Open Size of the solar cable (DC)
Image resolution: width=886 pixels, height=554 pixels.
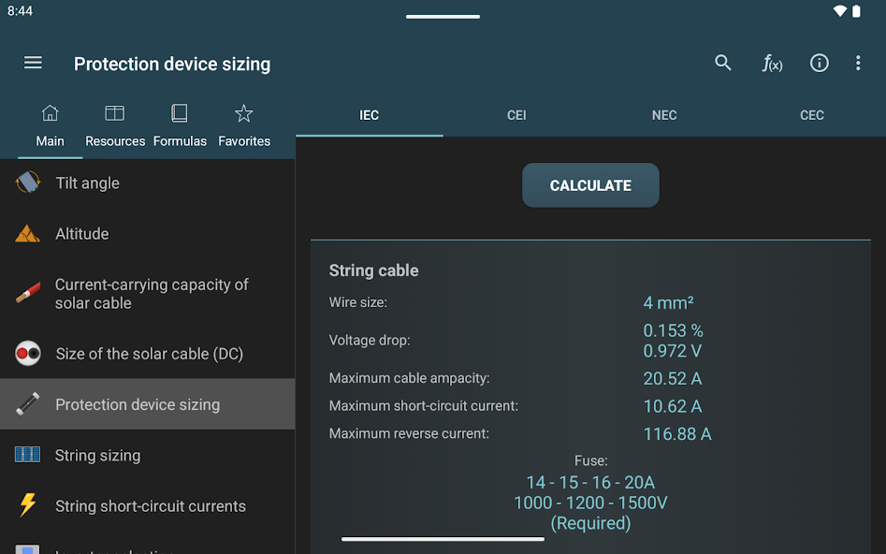click(x=148, y=354)
